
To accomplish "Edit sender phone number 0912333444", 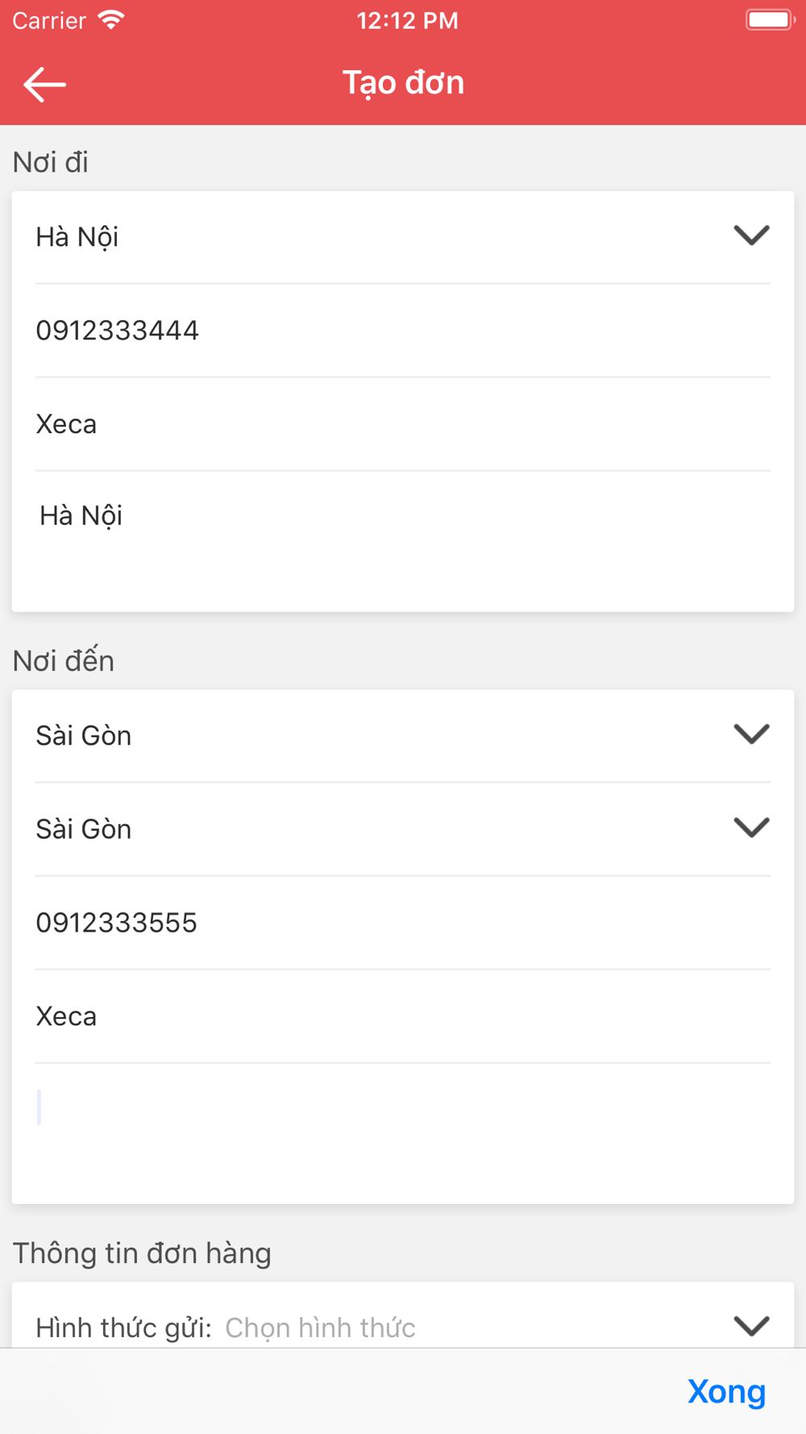I will point(403,331).
